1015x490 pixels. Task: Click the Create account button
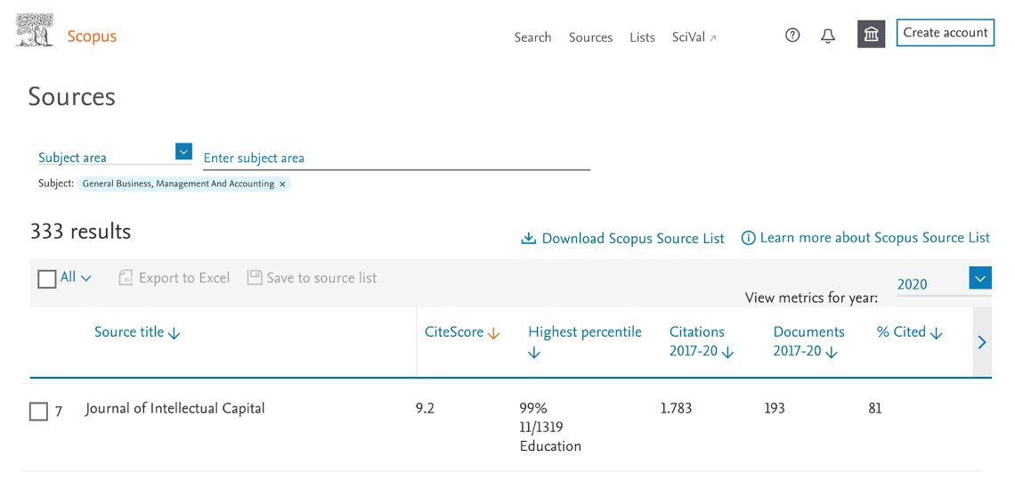point(945,33)
